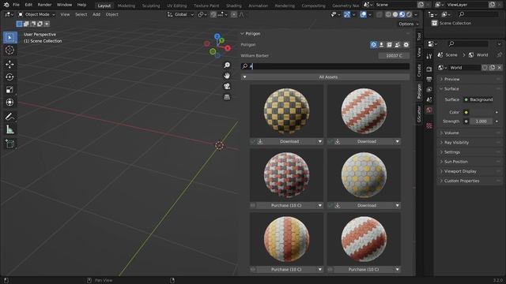
Task: Select the Measure tool
Action: tap(9, 129)
